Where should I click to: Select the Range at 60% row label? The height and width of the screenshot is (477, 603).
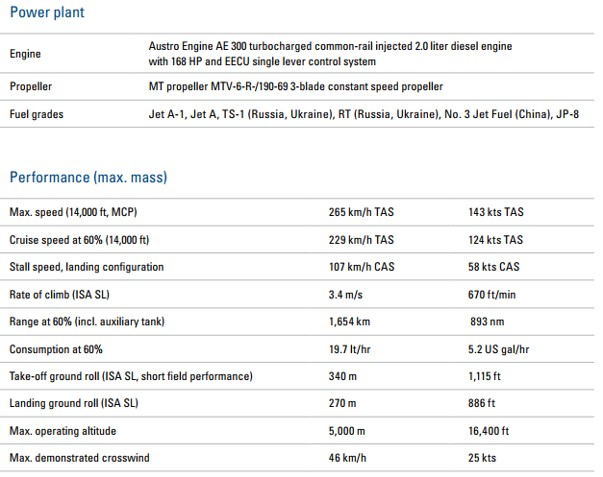(87, 322)
